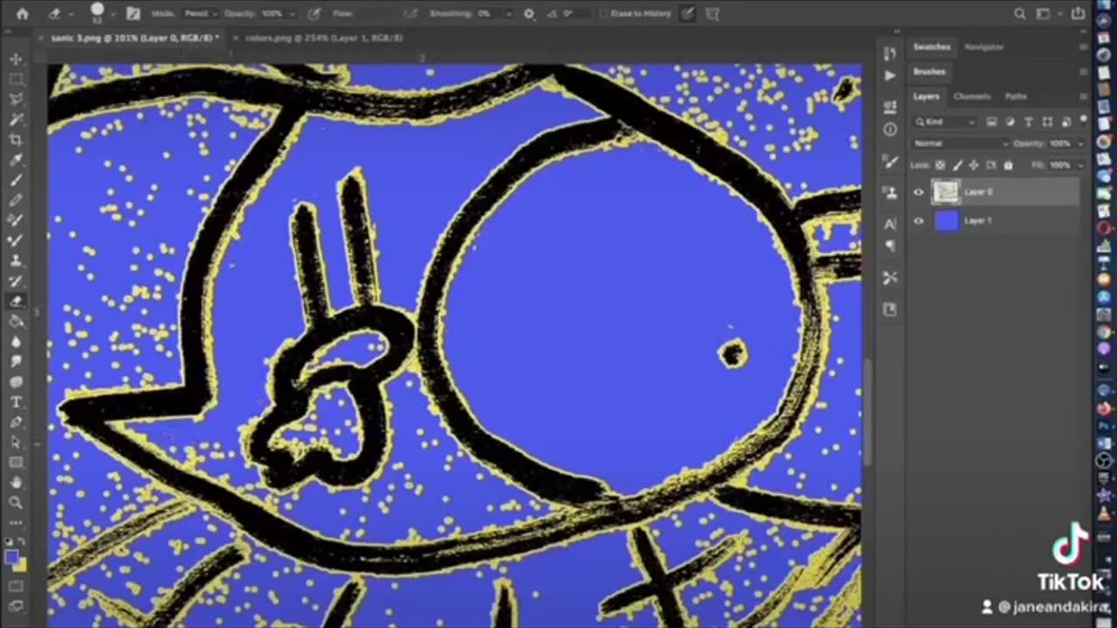Switch to the Paths tab
The width and height of the screenshot is (1117, 628).
tap(1015, 97)
